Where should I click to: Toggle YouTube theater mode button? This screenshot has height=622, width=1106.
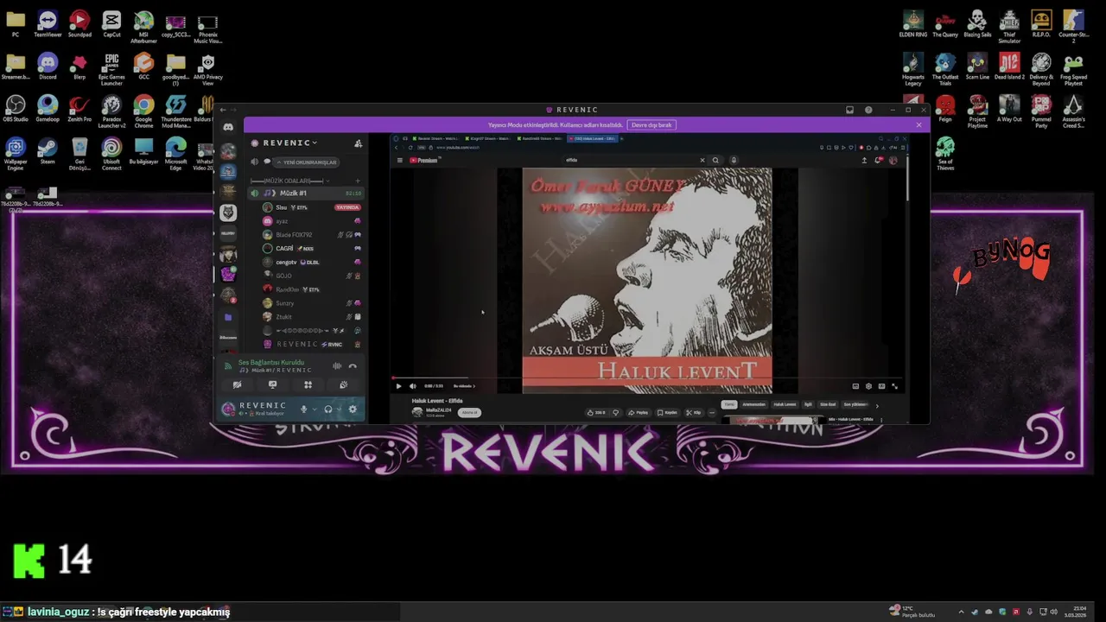(x=881, y=386)
